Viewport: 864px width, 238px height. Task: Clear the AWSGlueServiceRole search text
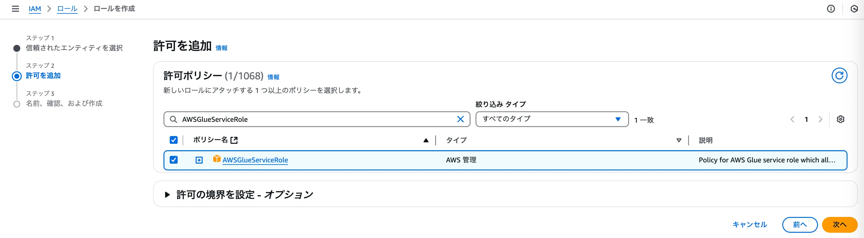[x=460, y=119]
